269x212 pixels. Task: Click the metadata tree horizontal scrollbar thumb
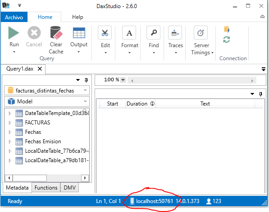30,178
